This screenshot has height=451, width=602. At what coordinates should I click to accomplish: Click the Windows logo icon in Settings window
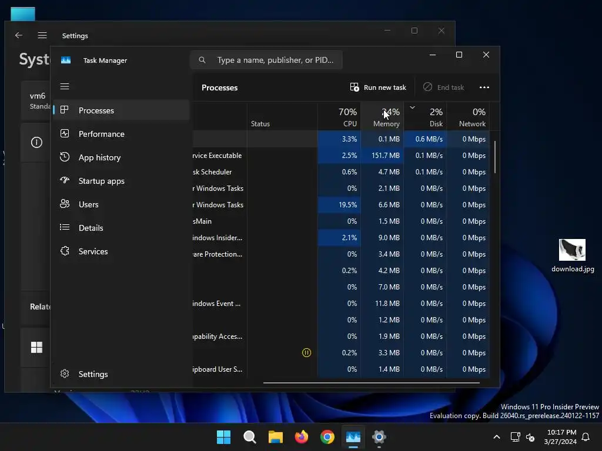[x=36, y=348]
